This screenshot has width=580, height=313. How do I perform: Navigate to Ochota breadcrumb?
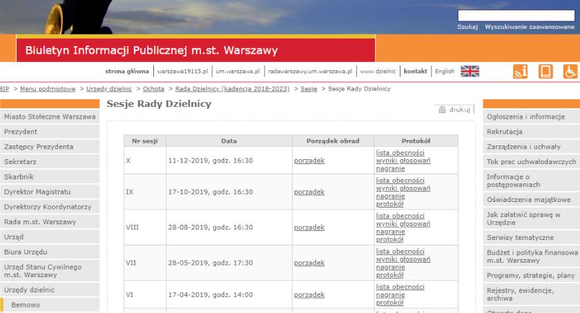click(x=153, y=89)
